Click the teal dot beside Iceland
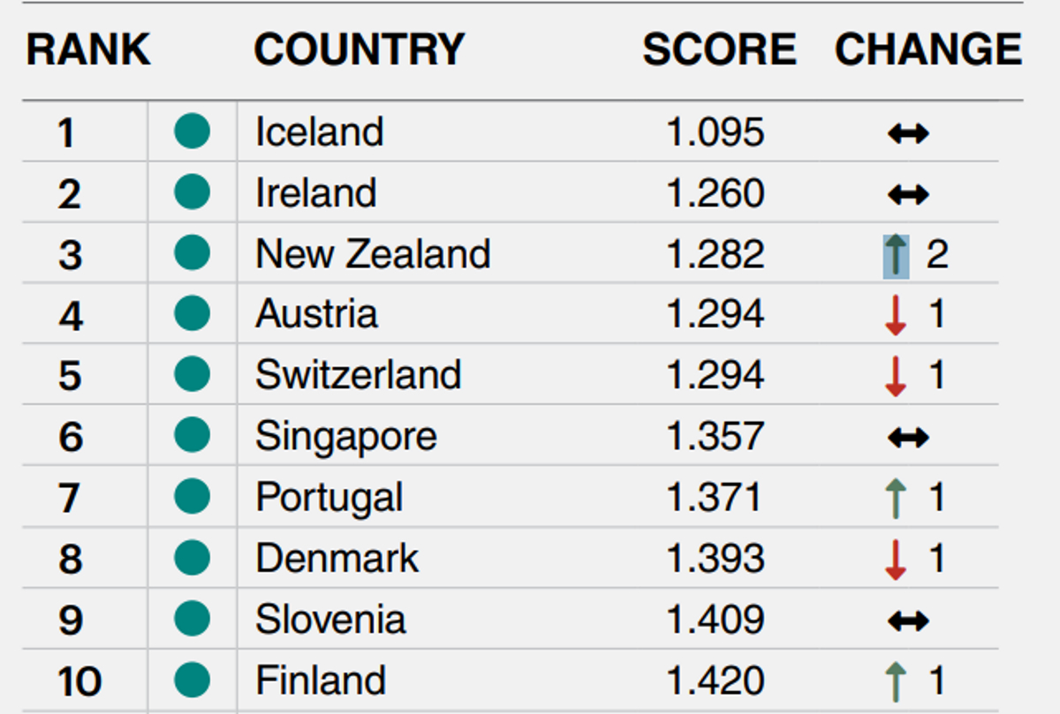 click(x=192, y=132)
